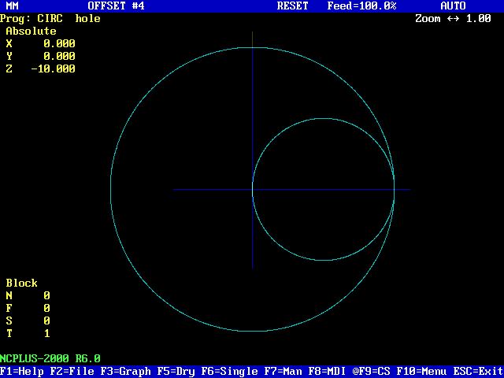This screenshot has height=378, width=504.
Task: Click the Block heading
Action: tap(22, 283)
